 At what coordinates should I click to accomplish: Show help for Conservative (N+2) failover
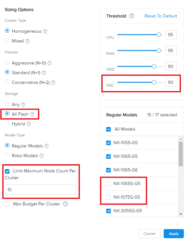coord(53,83)
